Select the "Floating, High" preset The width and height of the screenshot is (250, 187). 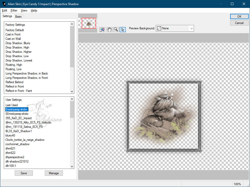click(x=14, y=65)
